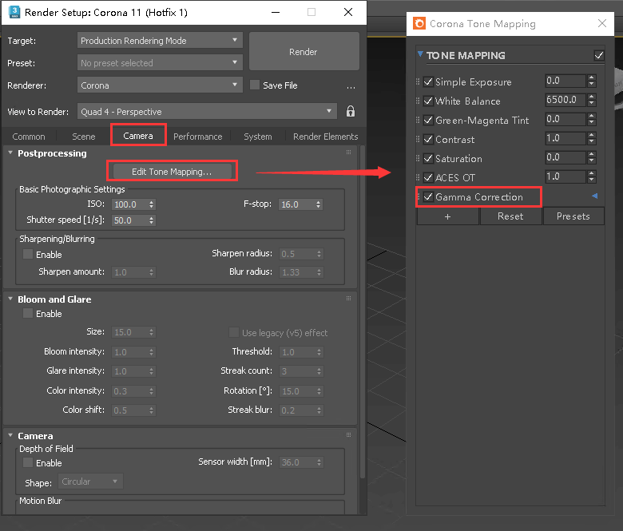Click the lock icon beside View to Render
The width and height of the screenshot is (623, 531).
click(350, 112)
